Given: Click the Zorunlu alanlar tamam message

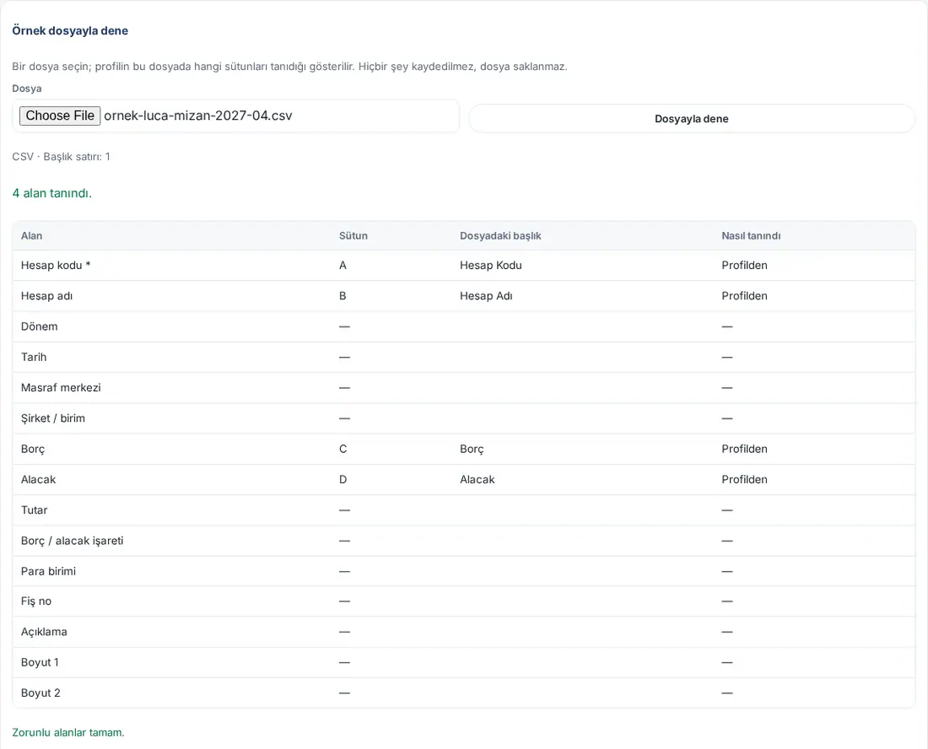Looking at the screenshot, I should 68,732.
